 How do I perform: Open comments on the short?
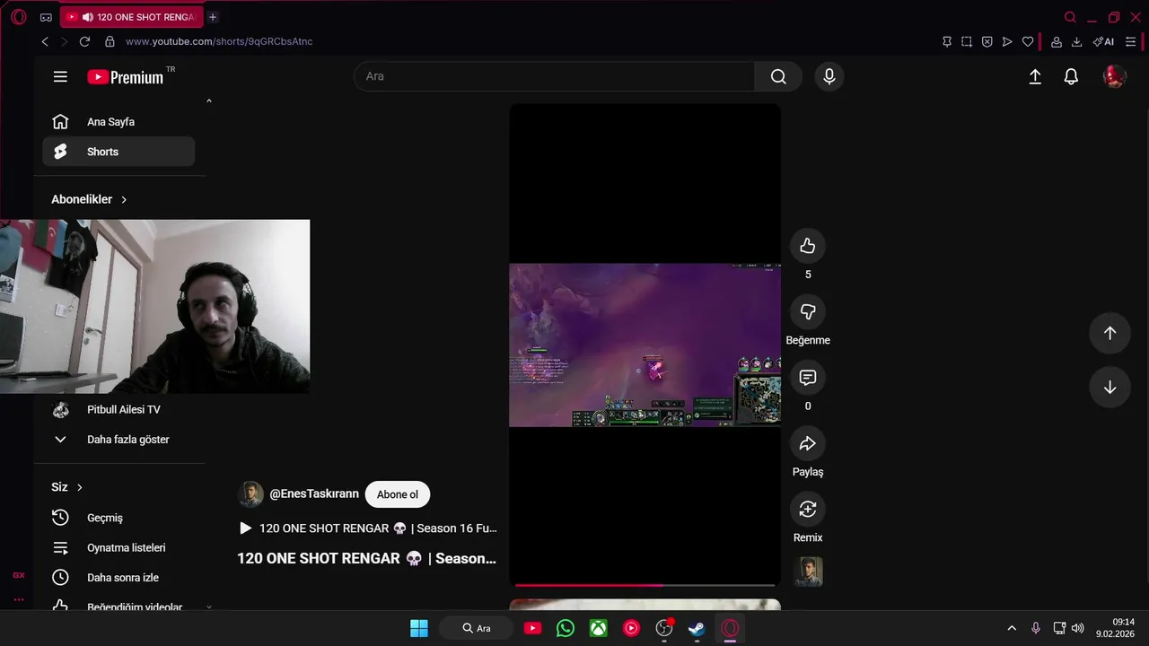pyautogui.click(x=808, y=377)
